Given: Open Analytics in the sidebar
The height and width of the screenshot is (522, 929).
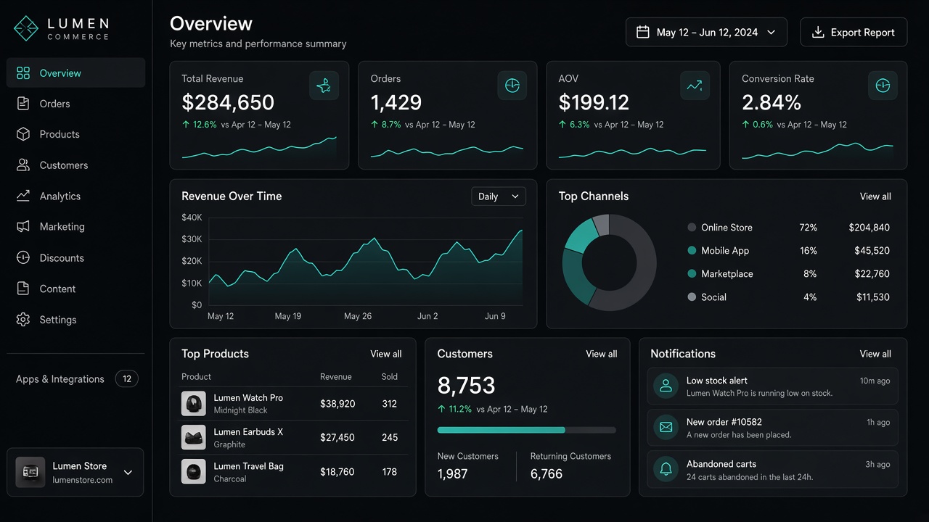Looking at the screenshot, I should [x=76, y=196].
